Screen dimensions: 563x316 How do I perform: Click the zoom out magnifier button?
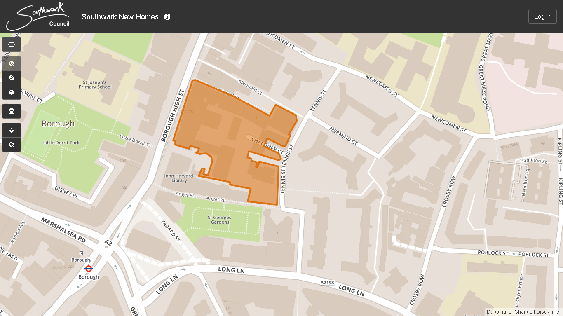12,78
